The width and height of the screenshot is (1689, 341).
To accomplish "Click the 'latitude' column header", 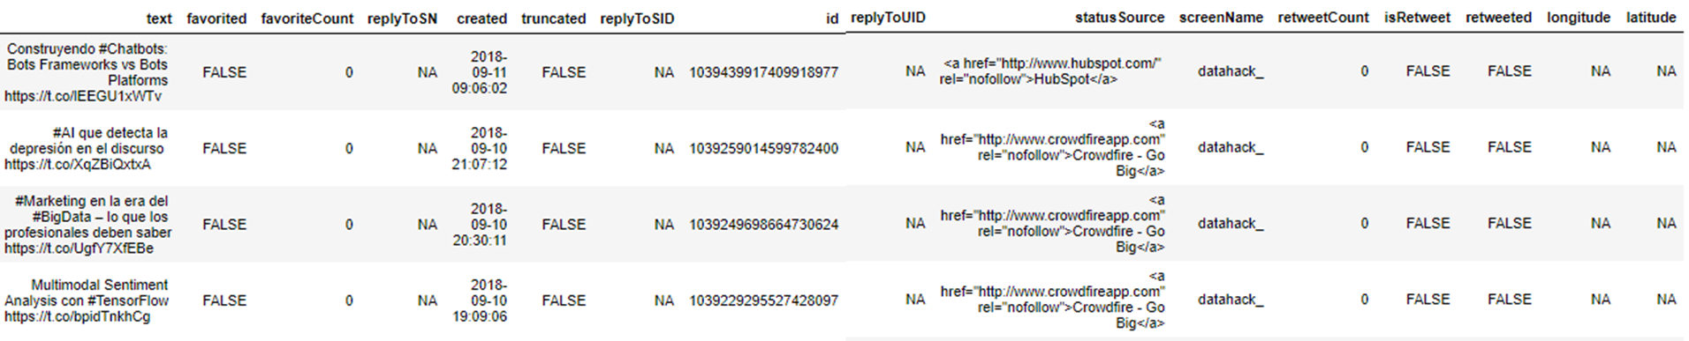I will pyautogui.click(x=1651, y=18).
